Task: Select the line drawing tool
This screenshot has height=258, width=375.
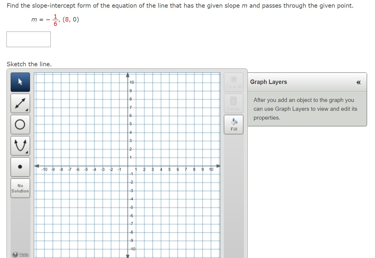Action: (x=20, y=103)
